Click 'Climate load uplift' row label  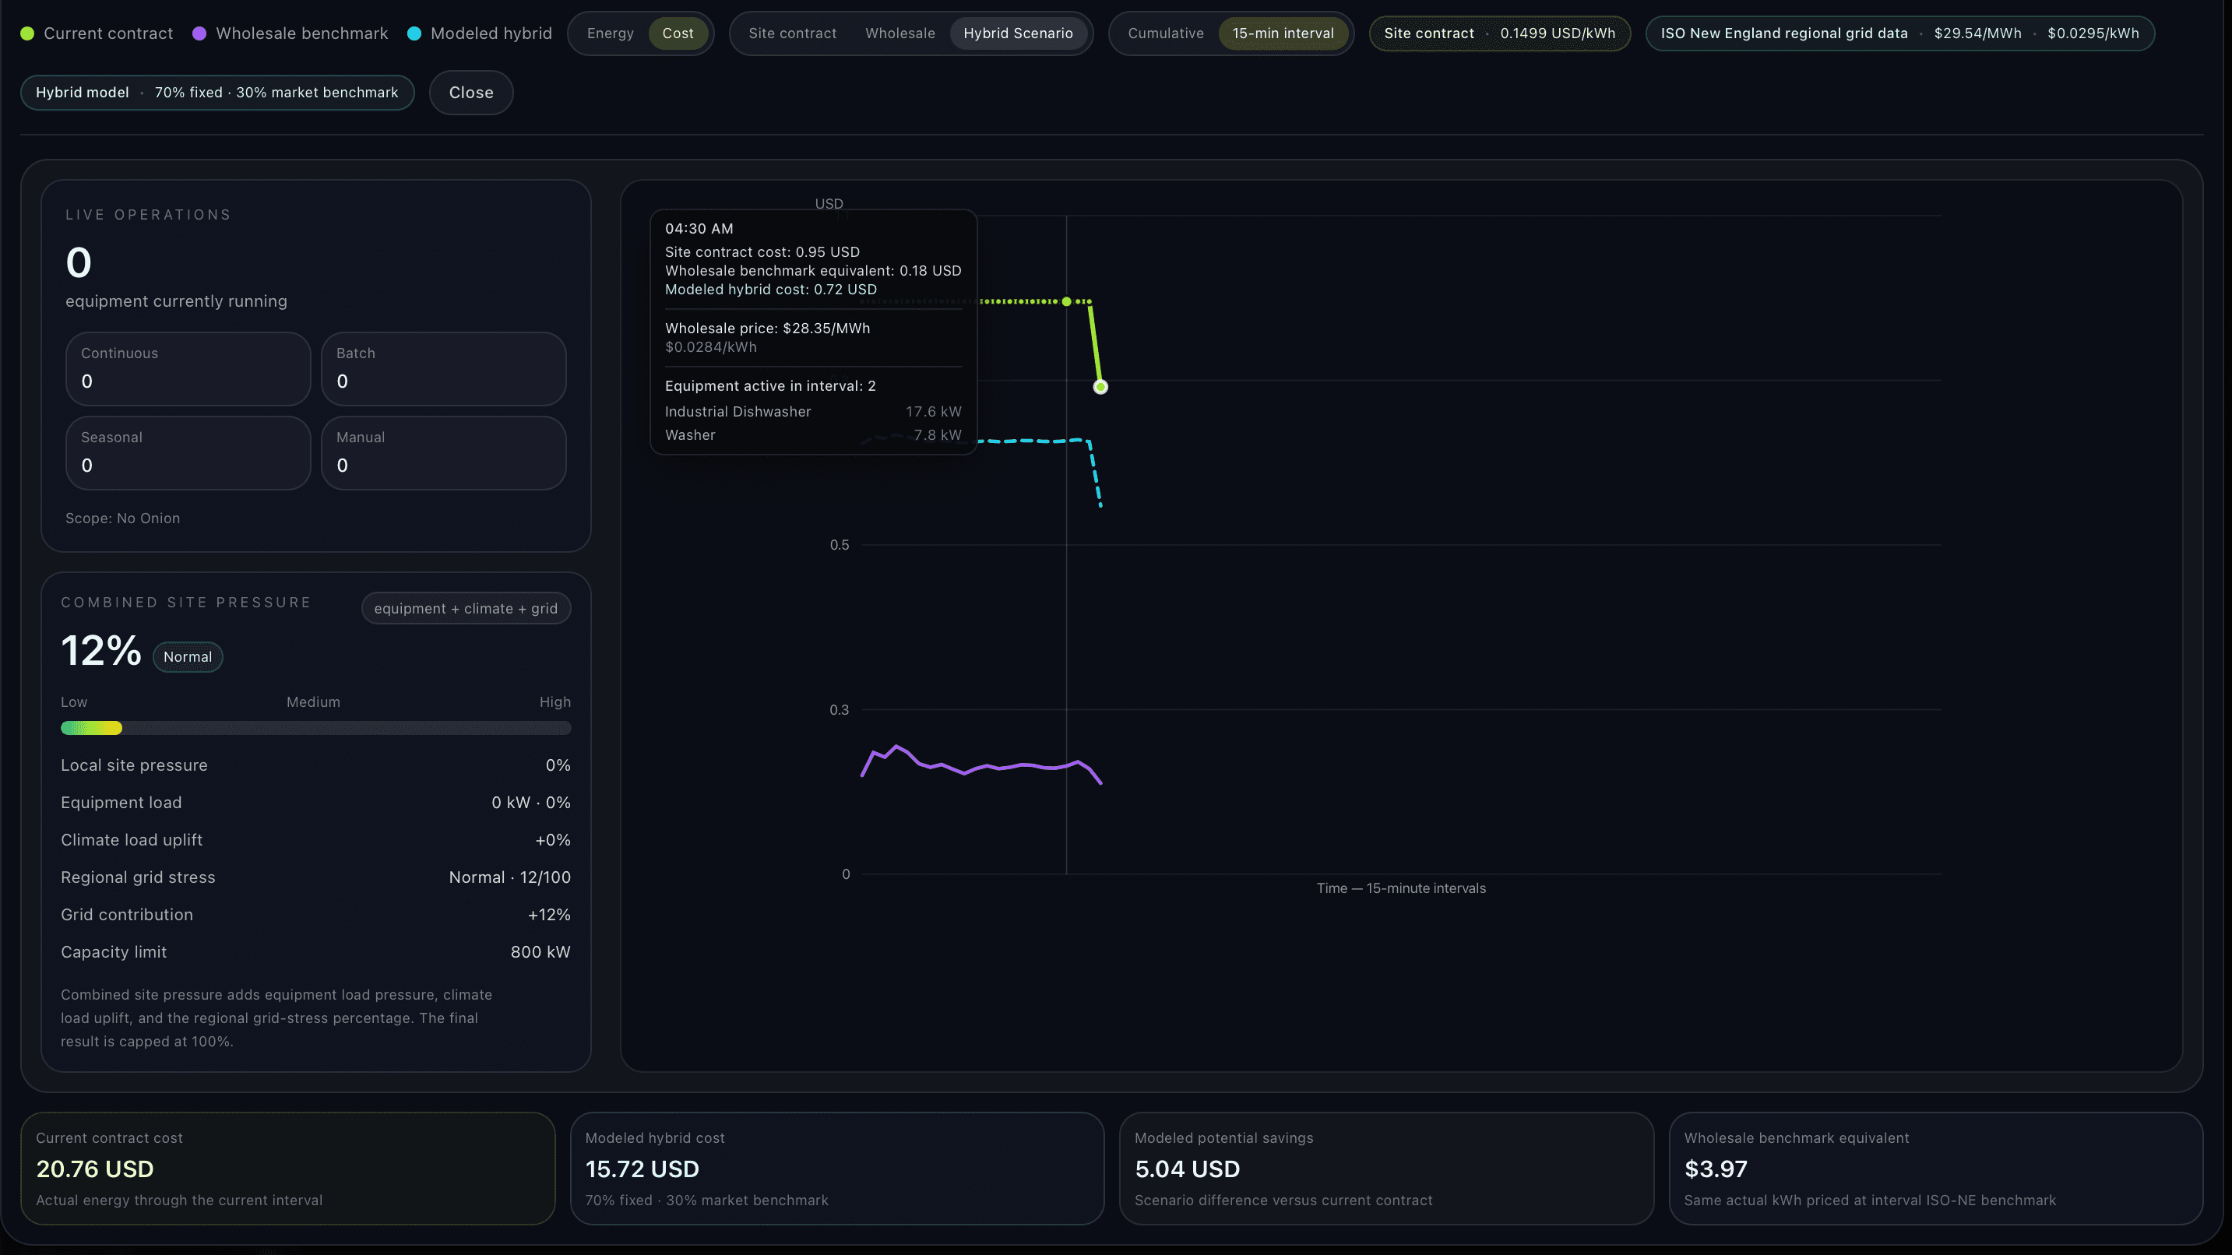132,840
